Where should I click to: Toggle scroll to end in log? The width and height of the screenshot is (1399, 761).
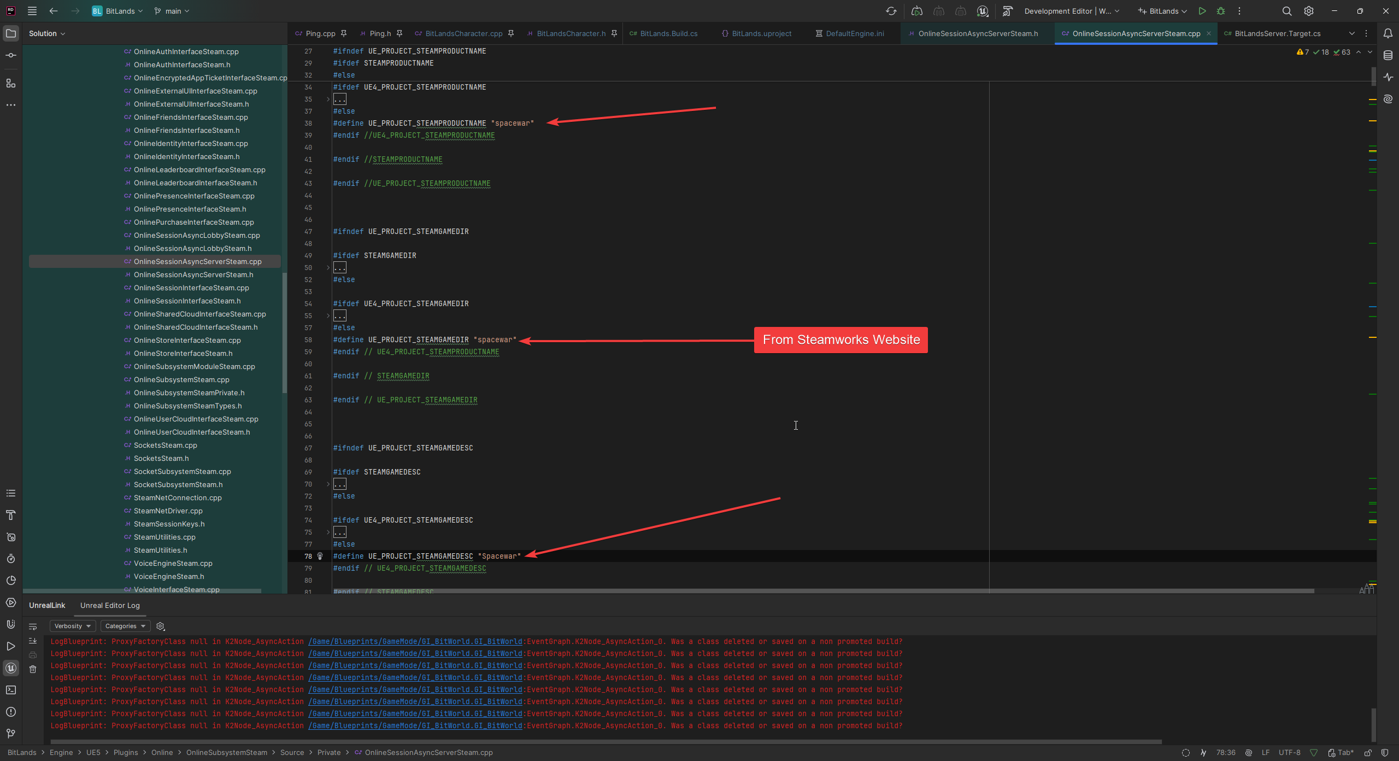33,641
